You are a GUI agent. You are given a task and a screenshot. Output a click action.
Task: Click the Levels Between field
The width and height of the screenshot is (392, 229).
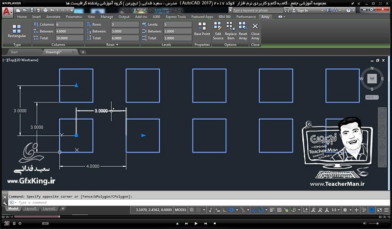[x=178, y=31]
